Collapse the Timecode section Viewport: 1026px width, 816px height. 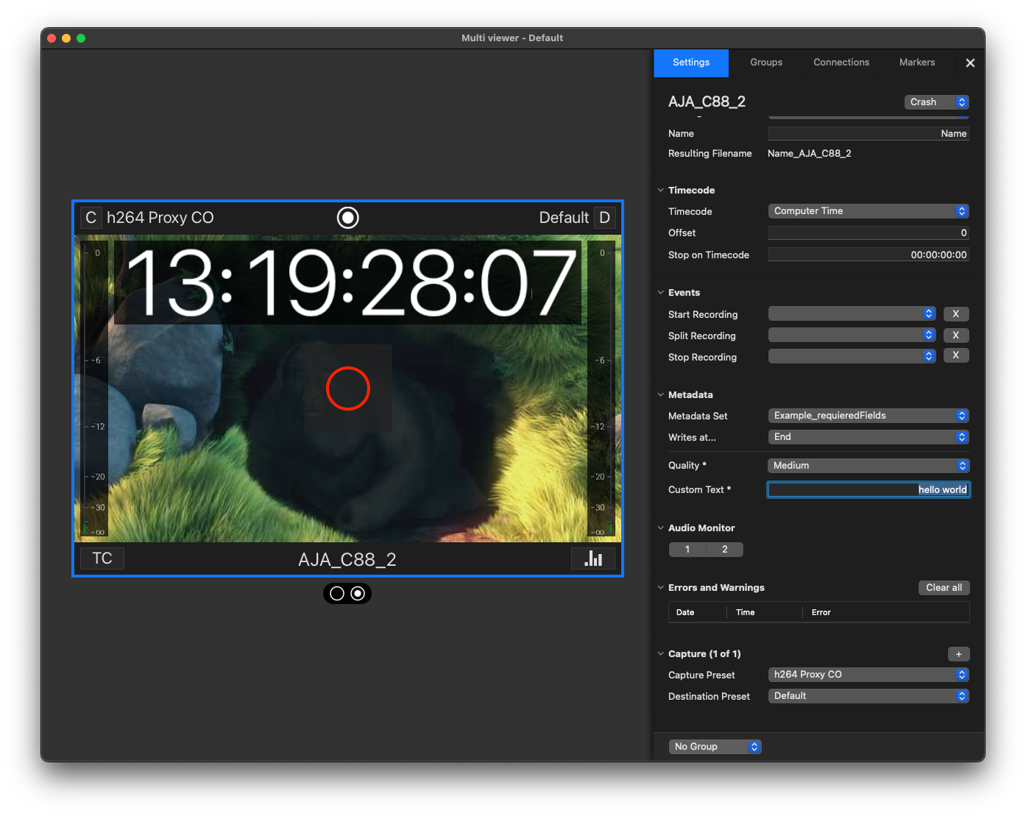click(x=660, y=191)
